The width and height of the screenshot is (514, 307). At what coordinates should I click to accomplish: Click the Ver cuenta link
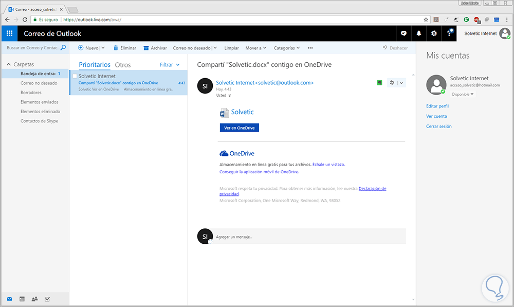coord(436,116)
